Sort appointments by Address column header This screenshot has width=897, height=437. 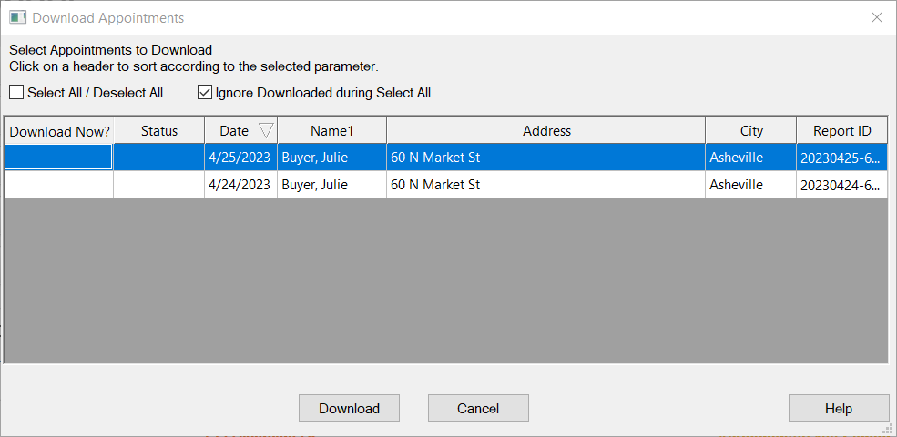click(546, 131)
